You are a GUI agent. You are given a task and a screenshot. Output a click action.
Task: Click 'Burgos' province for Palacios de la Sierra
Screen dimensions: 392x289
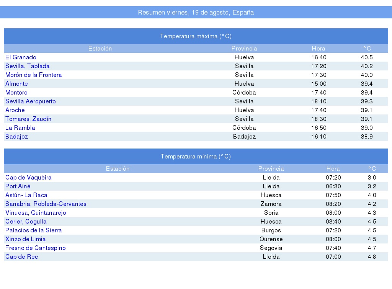point(271,230)
